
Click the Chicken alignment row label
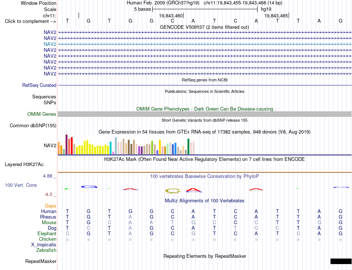(47, 239)
